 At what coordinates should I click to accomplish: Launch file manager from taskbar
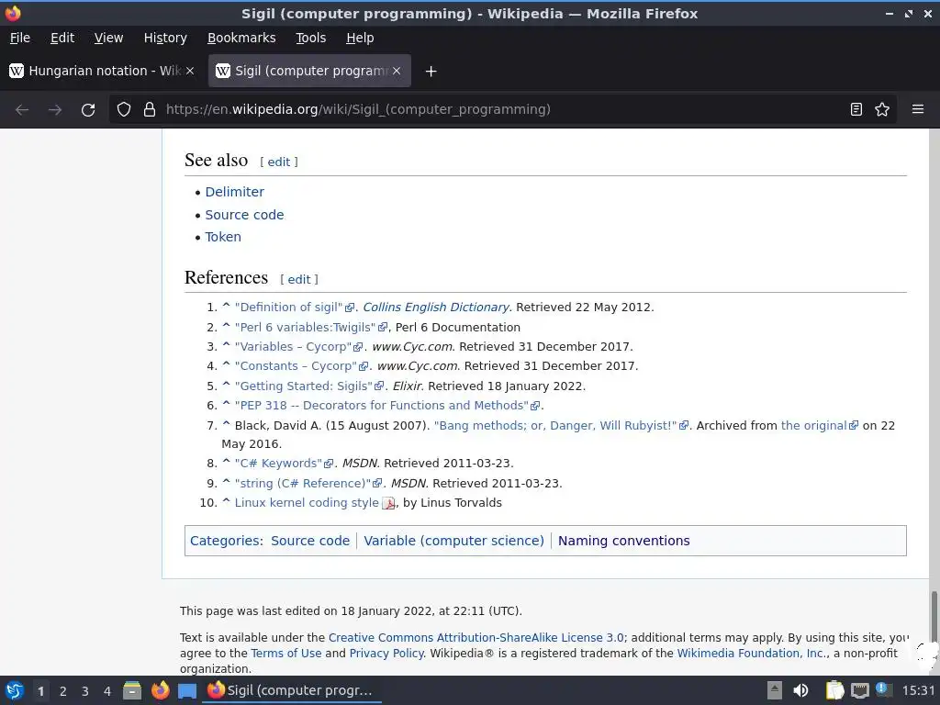pos(132,690)
